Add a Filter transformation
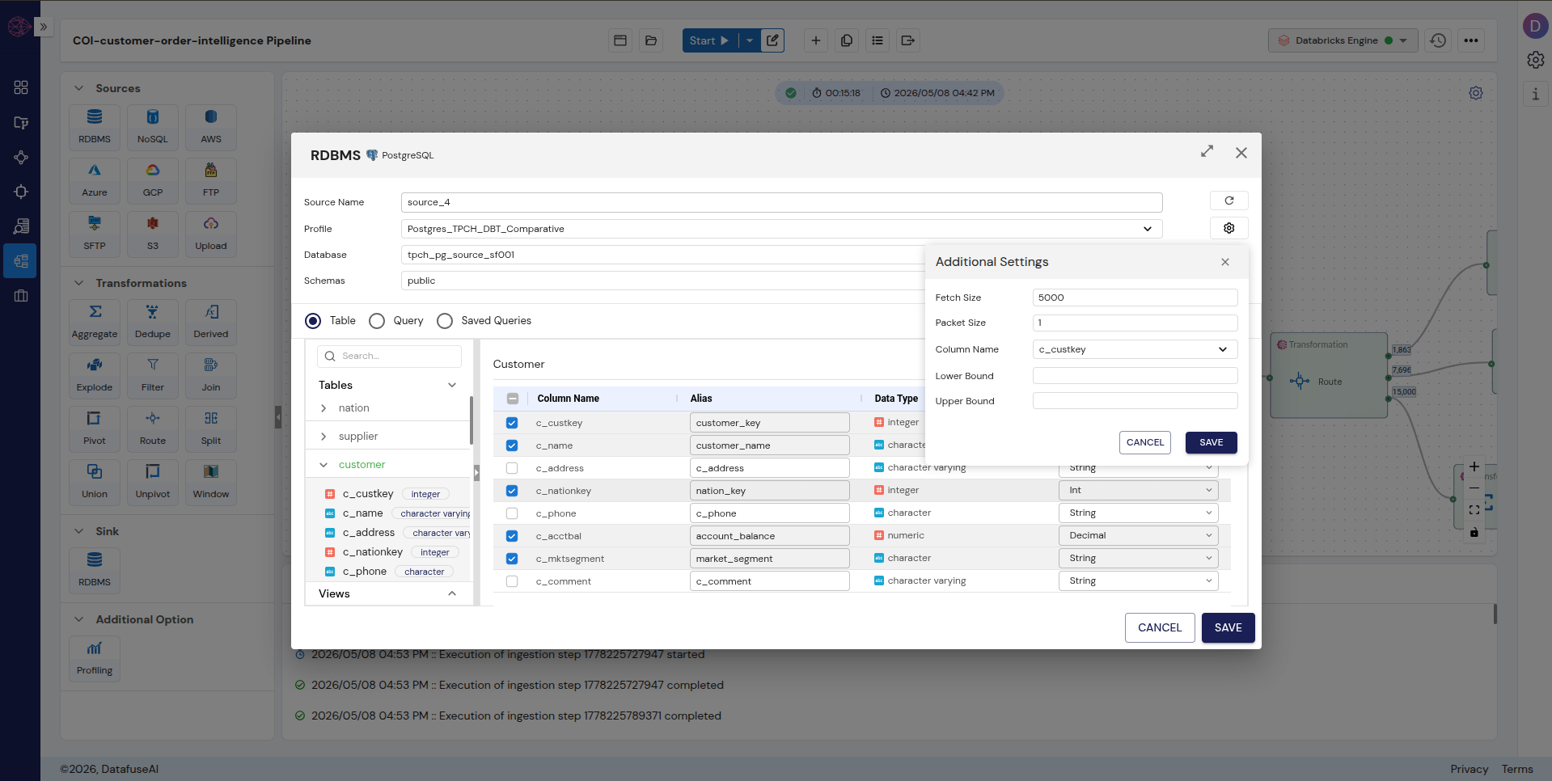This screenshot has height=781, width=1552. coord(153,374)
